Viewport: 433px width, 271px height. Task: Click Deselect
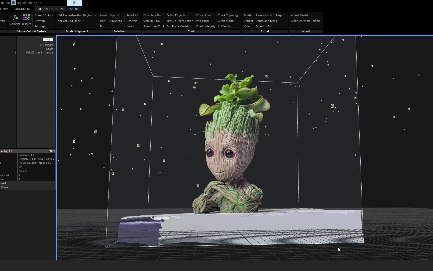click(132, 21)
